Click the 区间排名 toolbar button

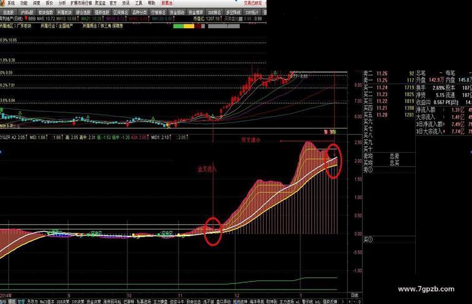pyautogui.click(x=120, y=12)
